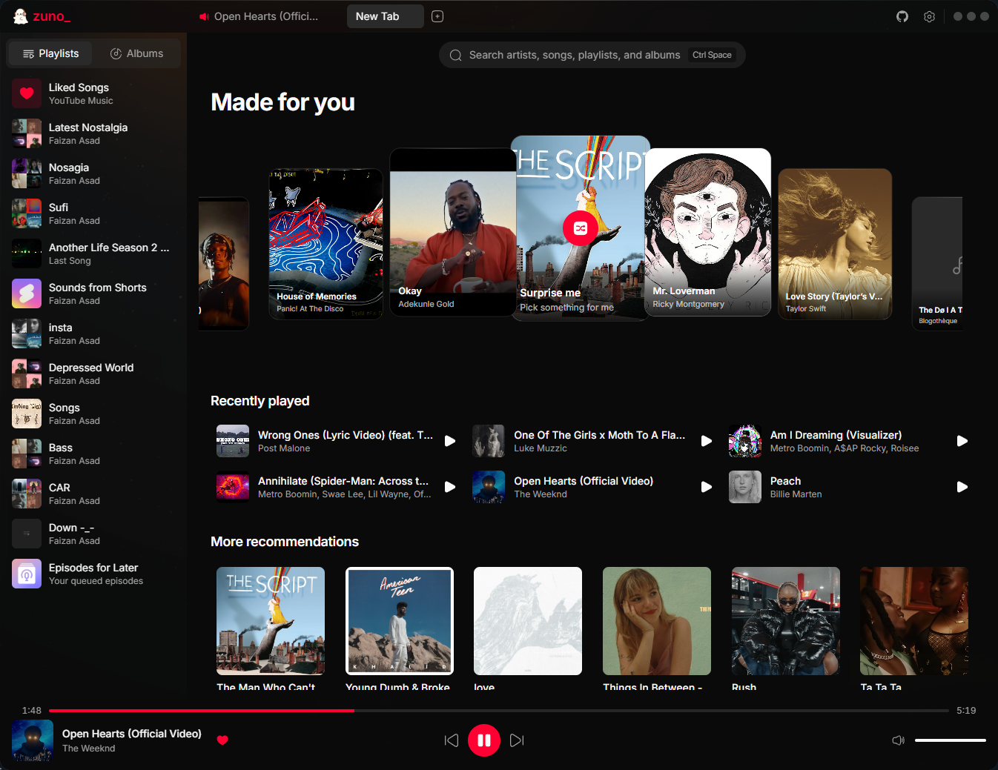This screenshot has width=998, height=770.
Task: Open The Man Who Can't recommendation
Action: tap(271, 621)
